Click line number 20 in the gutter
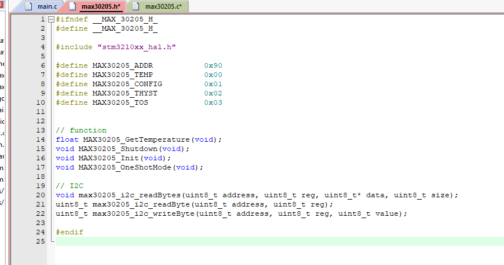The width and height of the screenshot is (504, 265). [41, 195]
